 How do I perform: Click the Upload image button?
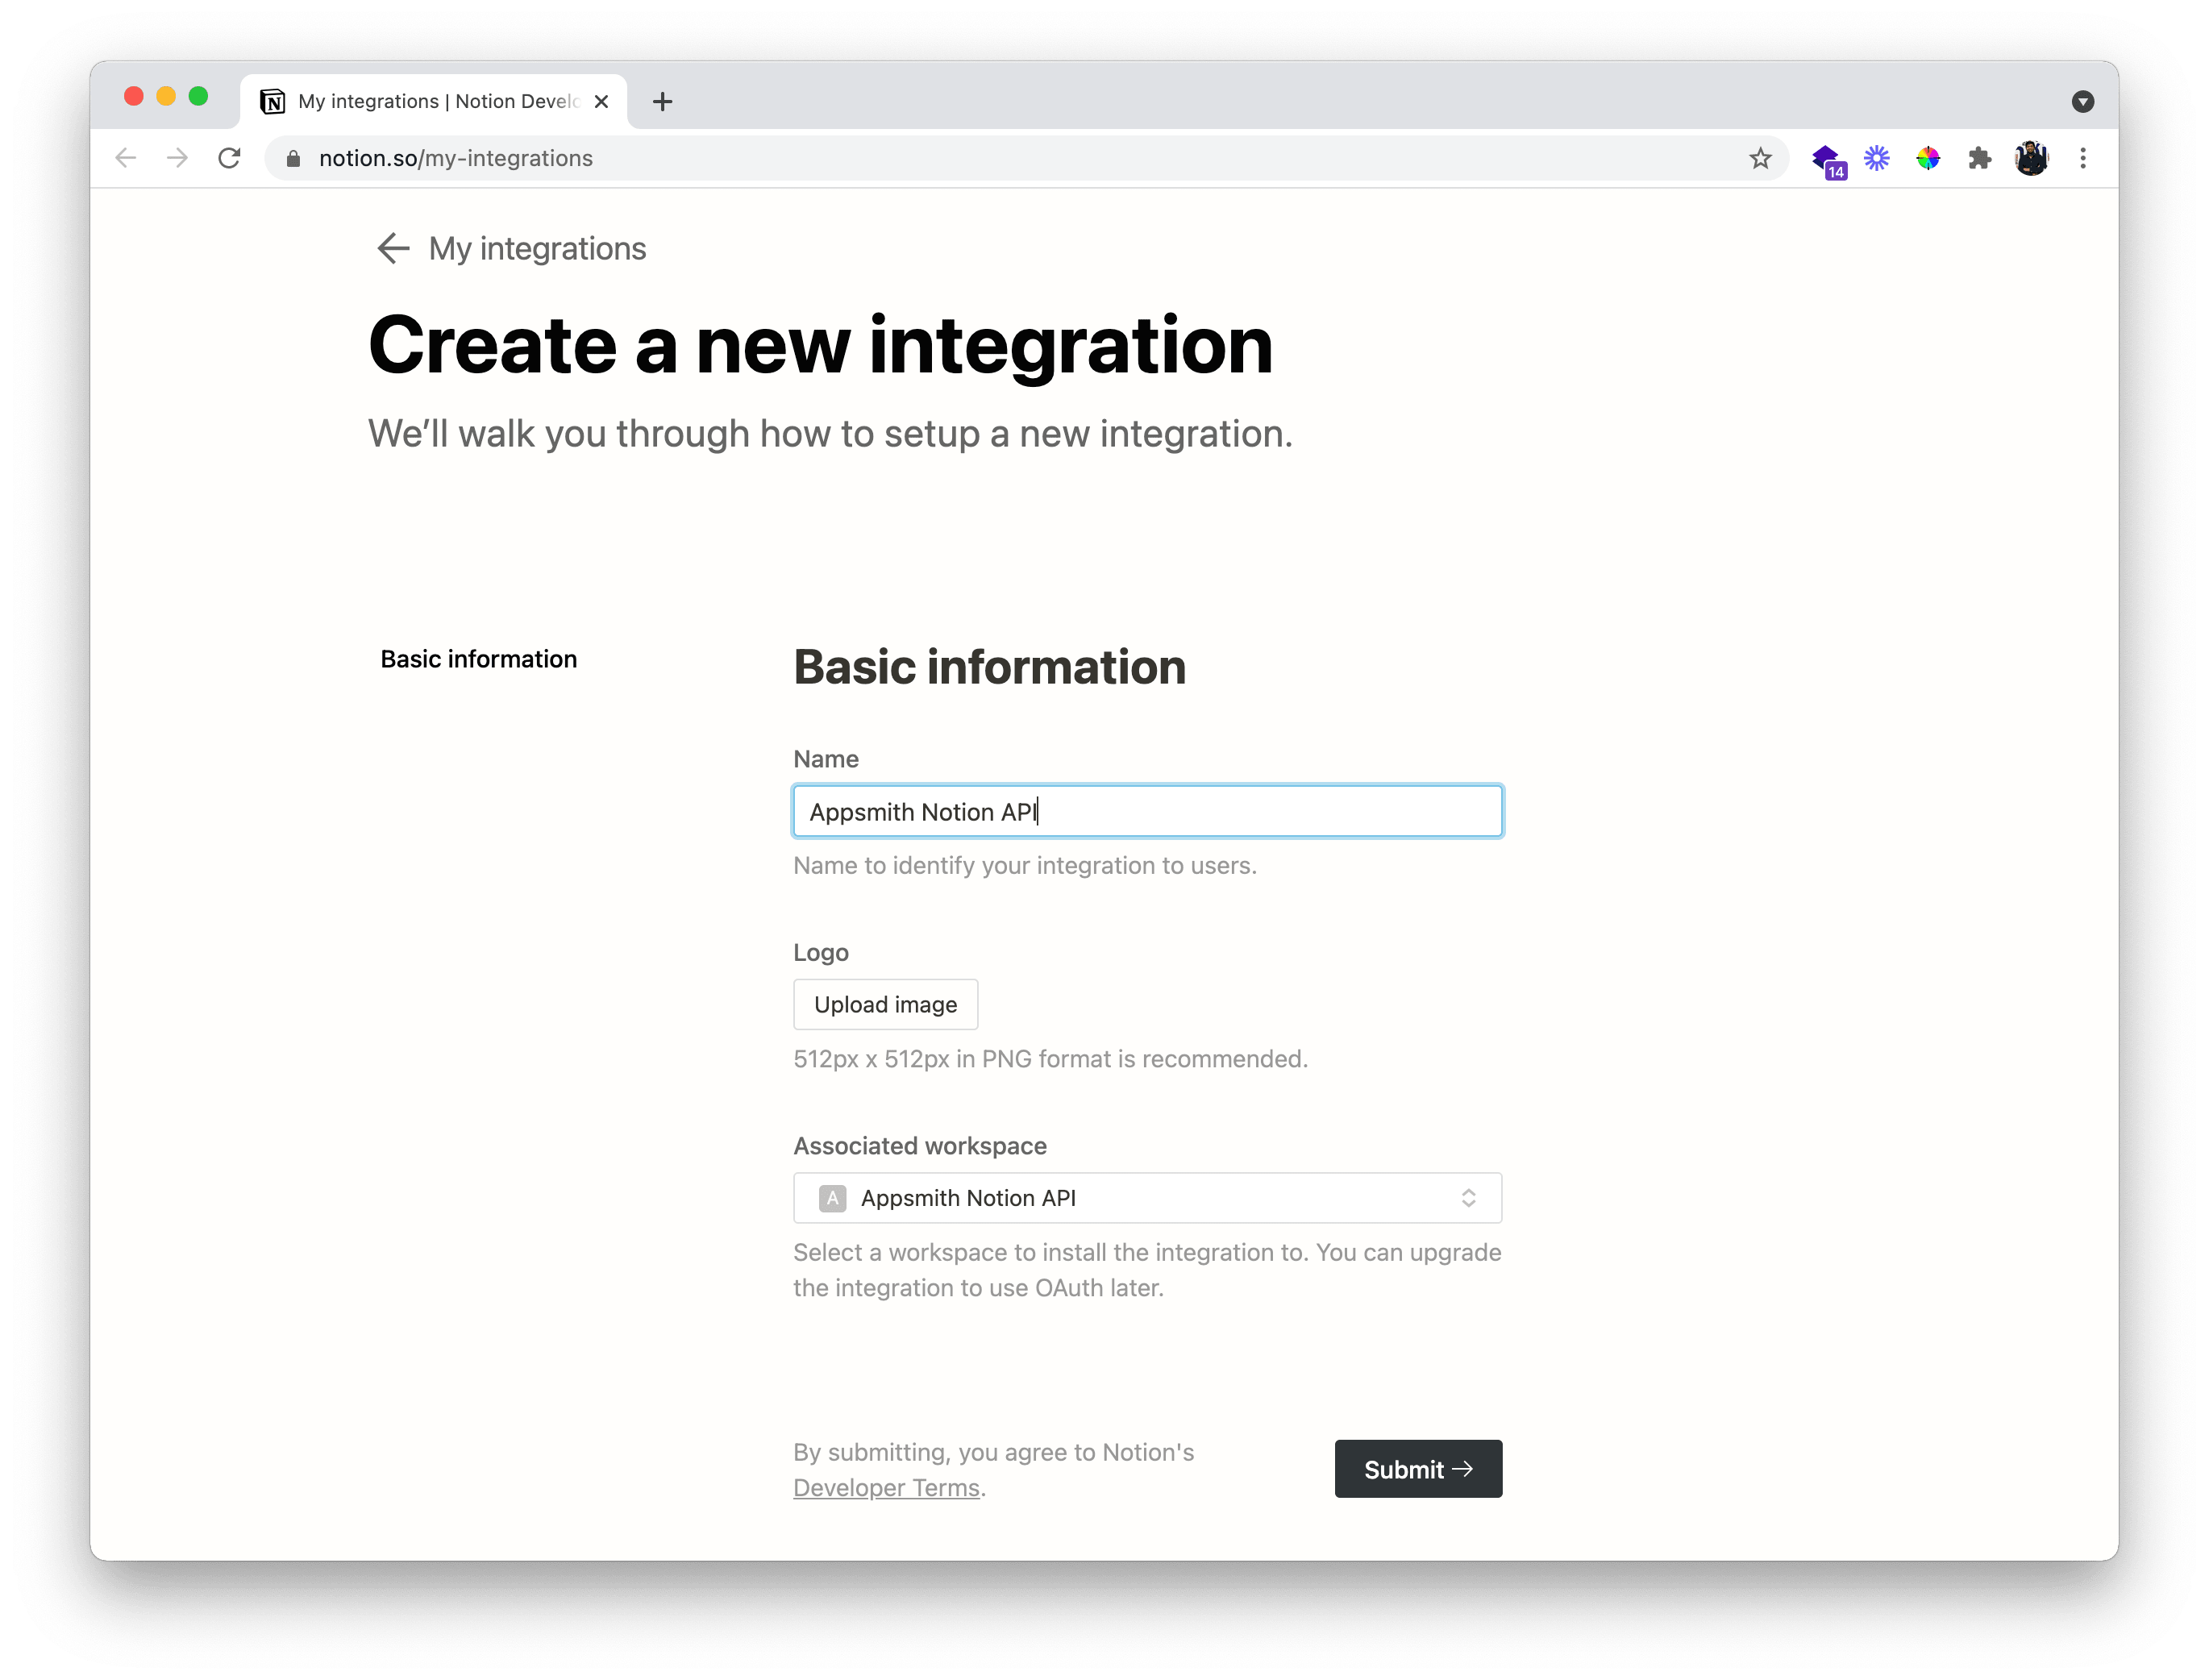[885, 1004]
